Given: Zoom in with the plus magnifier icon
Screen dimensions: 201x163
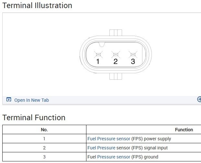Looking at the screenshot, I should (x=199, y=99).
